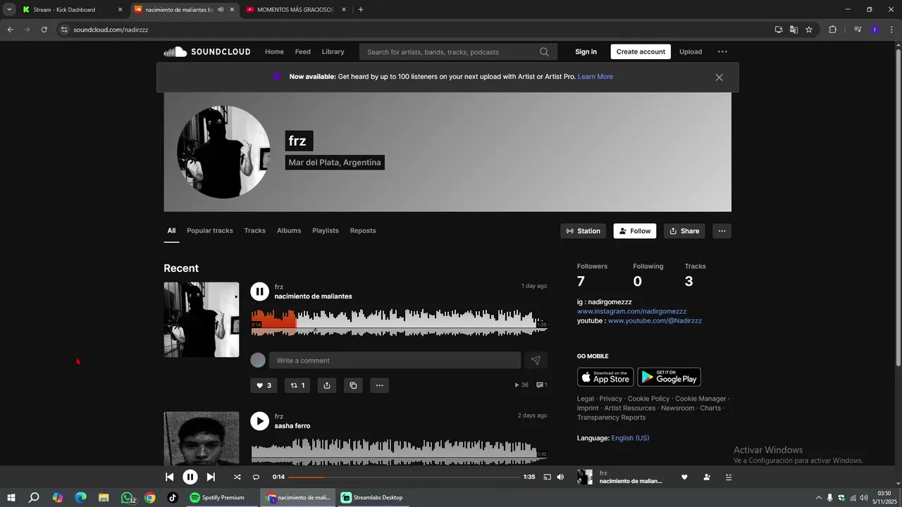Viewport: 902px width, 507px height.
Task: Open sasha ferro track artwork
Action: click(x=202, y=438)
